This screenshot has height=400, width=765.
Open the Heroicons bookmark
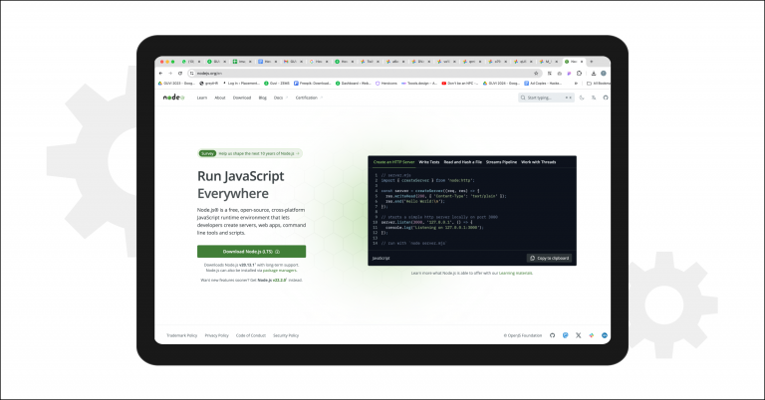385,84
